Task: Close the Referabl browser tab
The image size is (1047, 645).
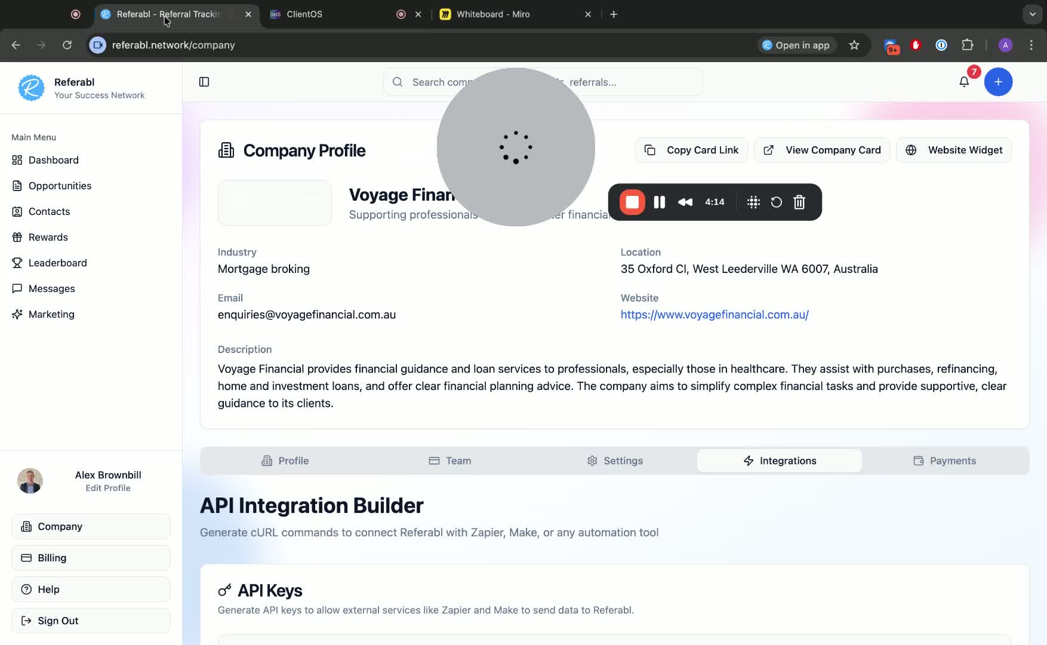Action: 248,14
